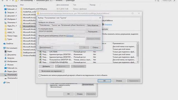Open OneDrive in the navigation pane
Viewport: 178px width, 100px height.
click(10, 44)
